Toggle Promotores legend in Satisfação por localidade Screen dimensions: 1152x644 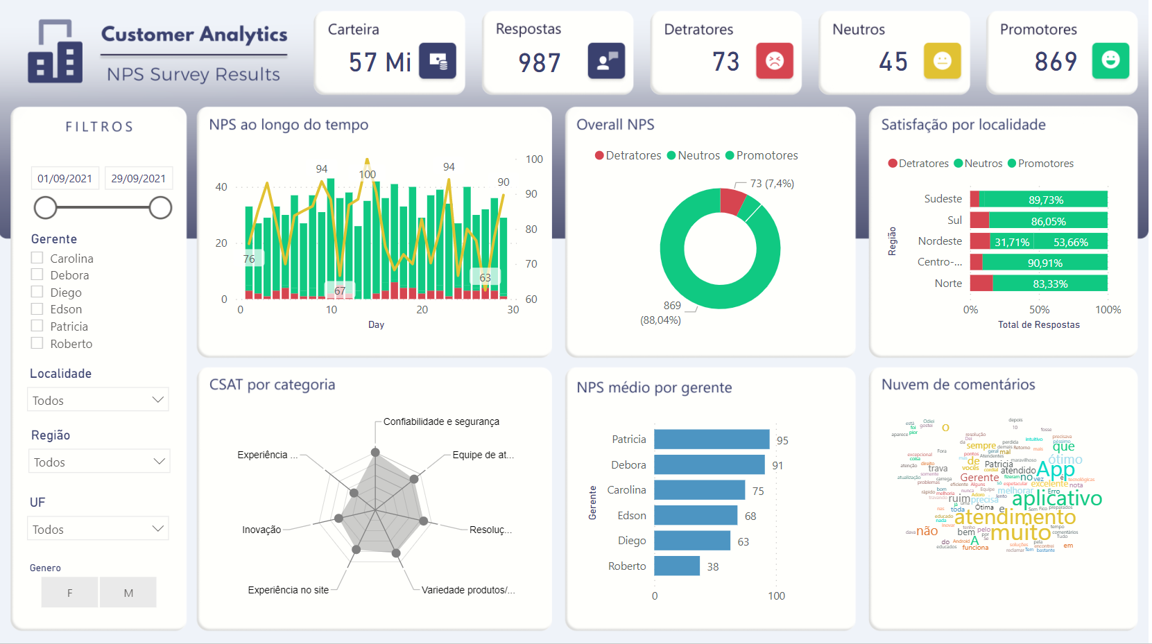point(1040,163)
